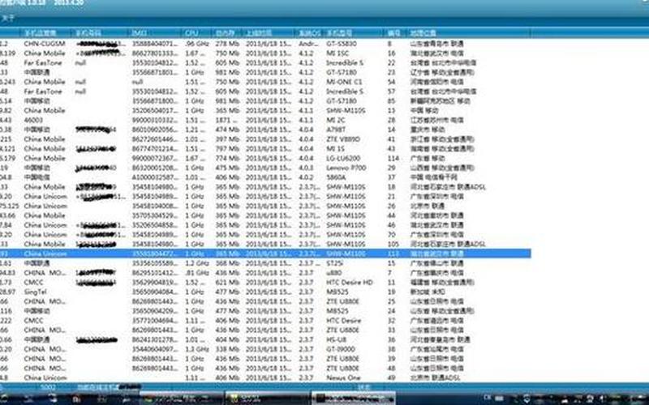Viewport: 649px width, 405px height.
Task: Click the 总内存 memory column header
Action: 225,32
